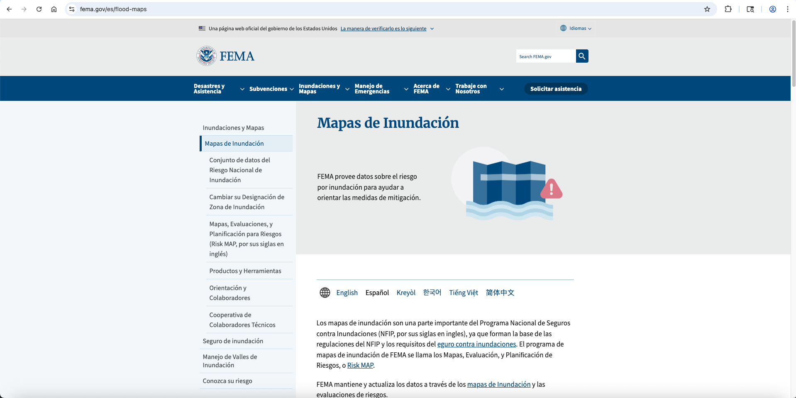Click the FEMA wordmark text
Image resolution: width=796 pixels, height=398 pixels.
coord(237,56)
